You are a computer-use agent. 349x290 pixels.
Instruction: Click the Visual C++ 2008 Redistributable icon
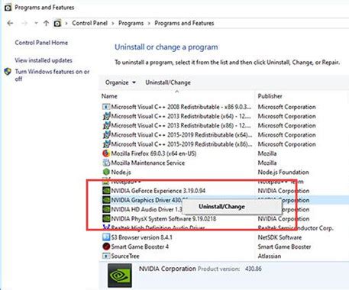[106, 107]
